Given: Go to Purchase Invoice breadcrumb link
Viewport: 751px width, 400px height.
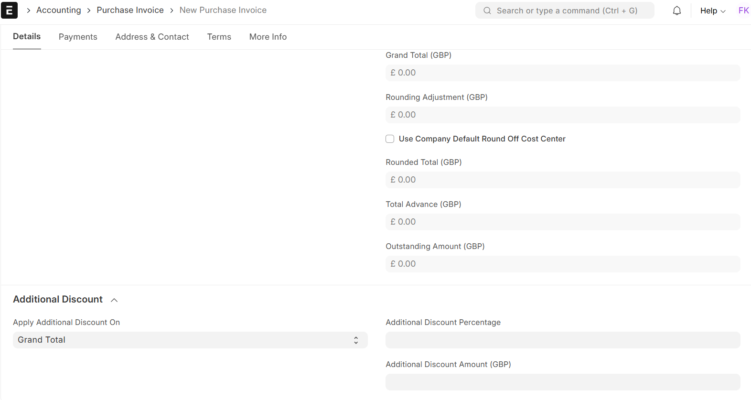Looking at the screenshot, I should [130, 10].
